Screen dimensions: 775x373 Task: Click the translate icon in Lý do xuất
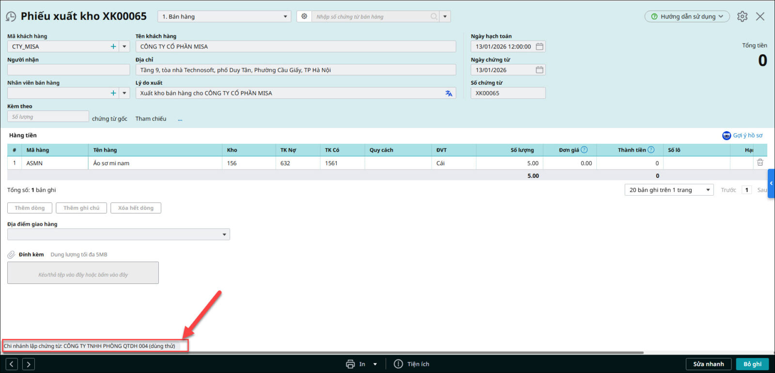pyautogui.click(x=449, y=93)
